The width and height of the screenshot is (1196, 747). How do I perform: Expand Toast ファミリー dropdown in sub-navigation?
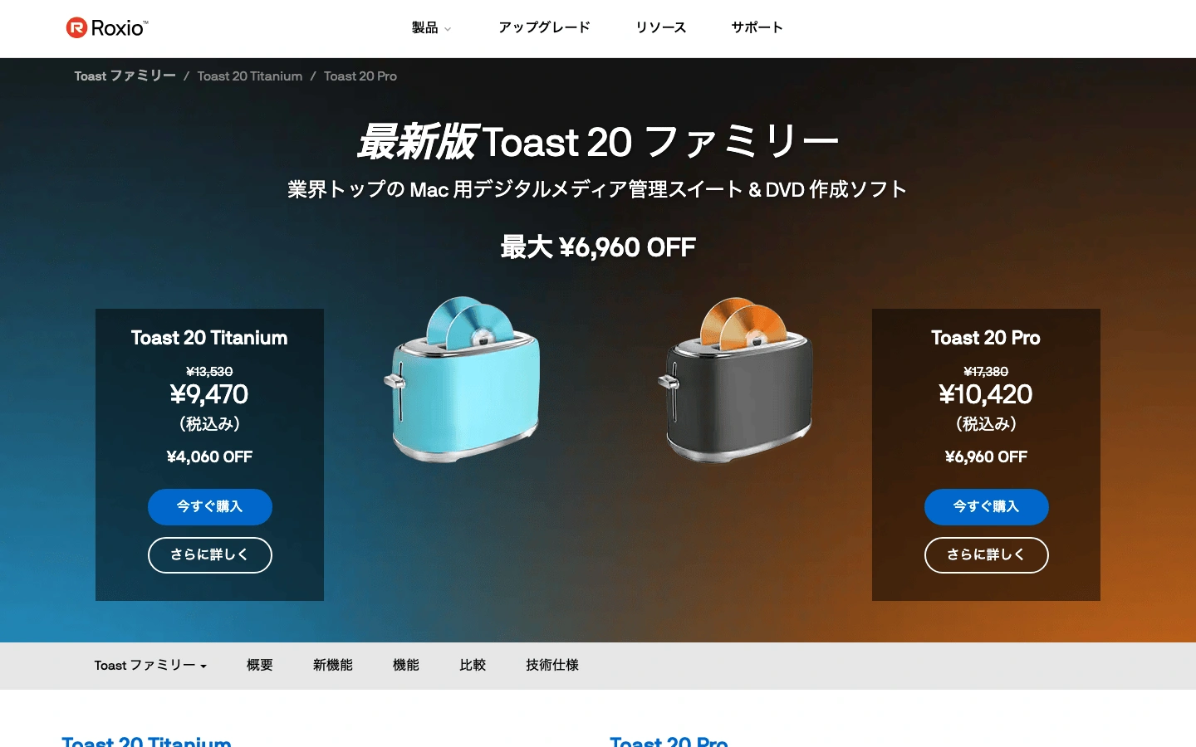point(150,665)
